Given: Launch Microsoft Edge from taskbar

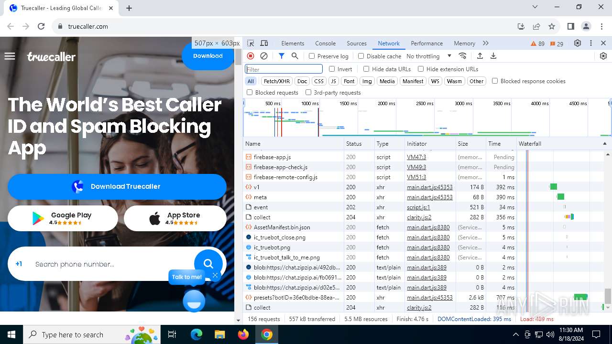Looking at the screenshot, I should [x=197, y=334].
